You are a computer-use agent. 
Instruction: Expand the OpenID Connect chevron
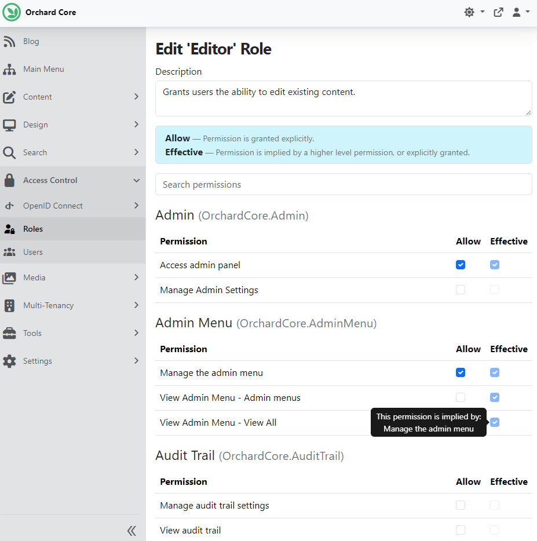pyautogui.click(x=136, y=206)
